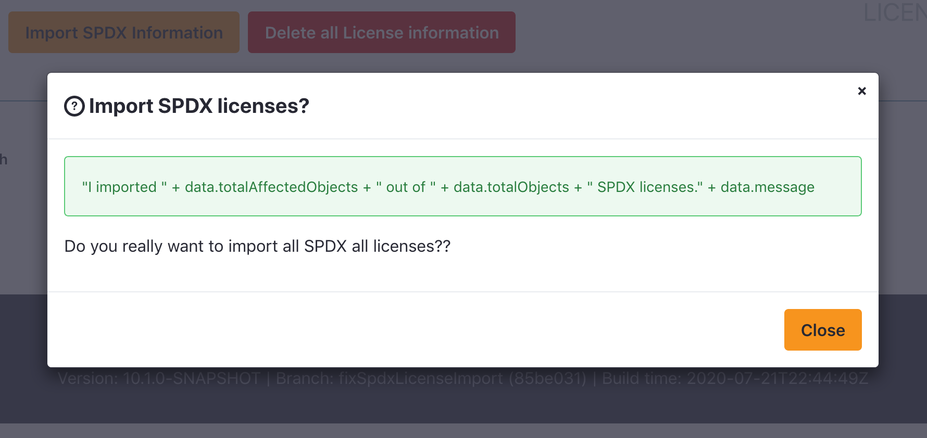This screenshot has width=927, height=438.
Task: Select the X close icon at top right
Action: pyautogui.click(x=862, y=91)
